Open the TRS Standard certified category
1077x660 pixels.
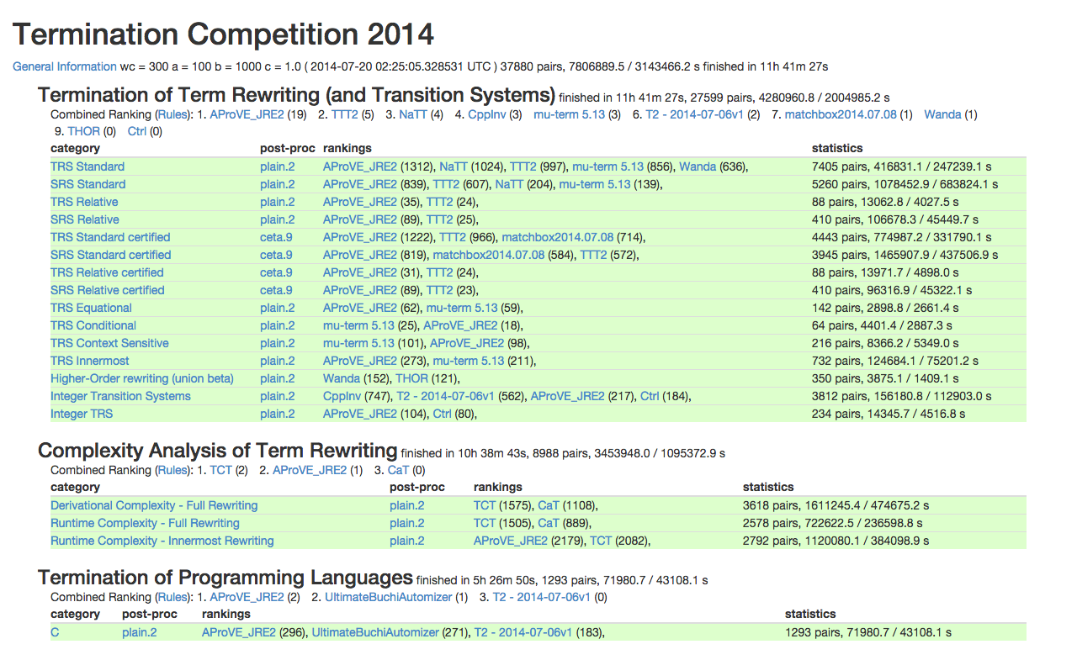[x=110, y=237]
